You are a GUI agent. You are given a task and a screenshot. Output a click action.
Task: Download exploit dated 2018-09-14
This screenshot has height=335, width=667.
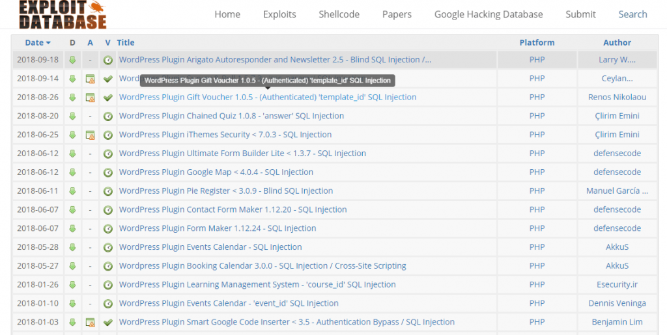coord(72,79)
